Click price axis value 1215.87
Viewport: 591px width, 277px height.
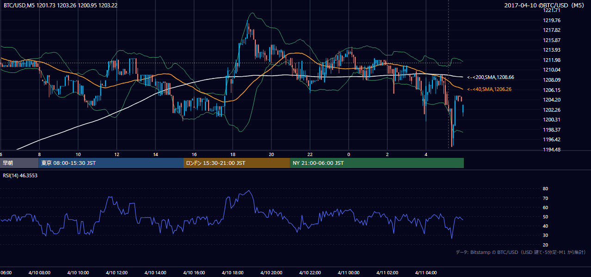point(552,40)
